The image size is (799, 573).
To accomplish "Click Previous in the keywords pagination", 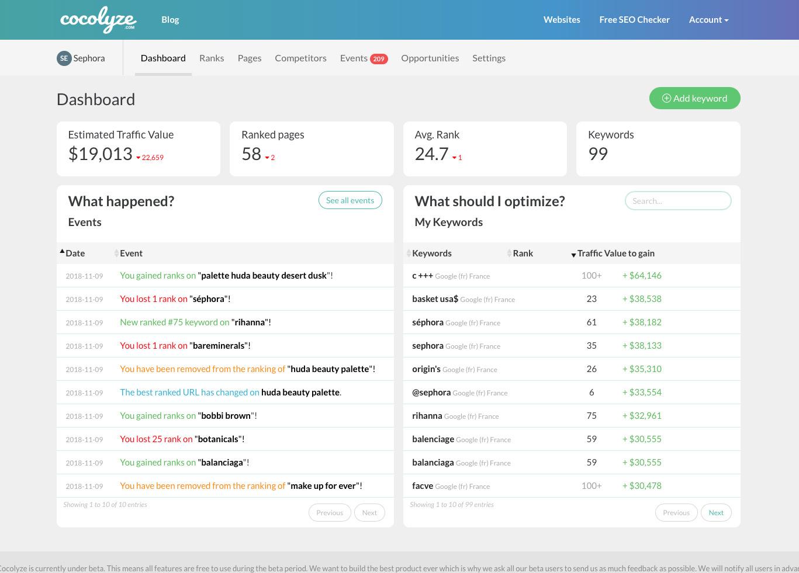I will click(x=676, y=513).
